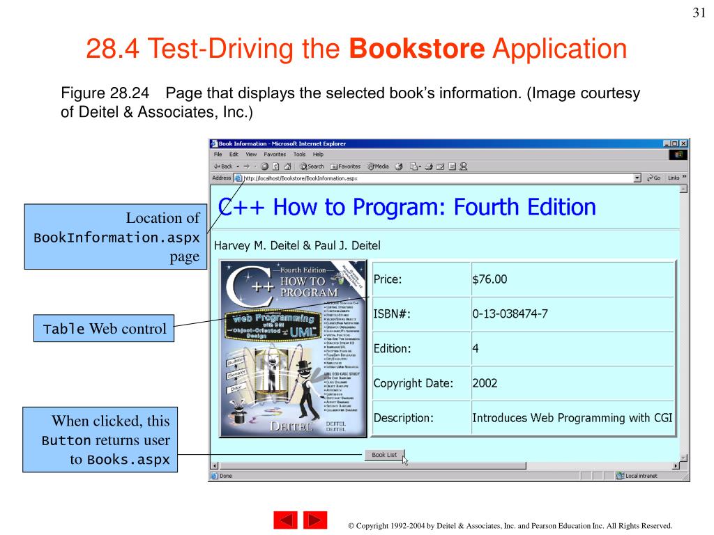Click the horizontal scrollbar thumb

(x=373, y=466)
